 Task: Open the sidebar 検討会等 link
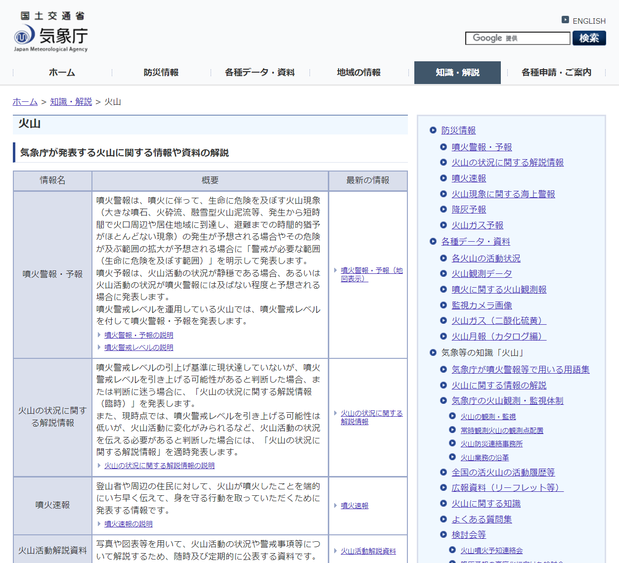coord(469,535)
